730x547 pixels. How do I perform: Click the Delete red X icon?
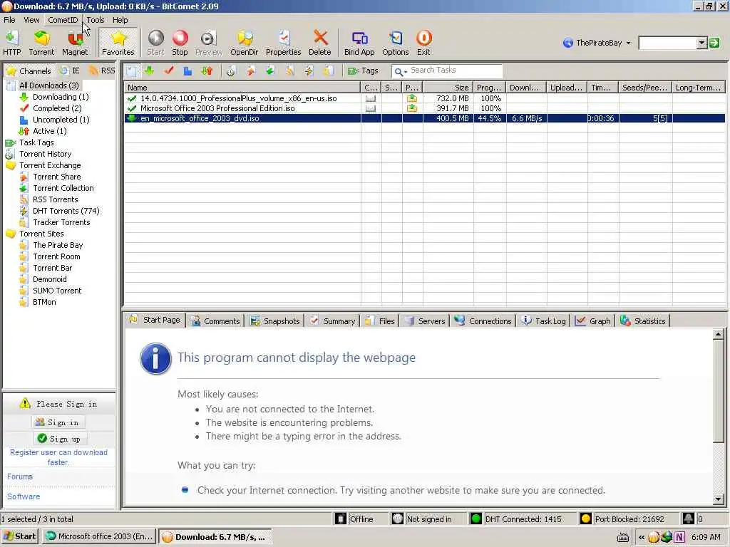click(x=320, y=43)
